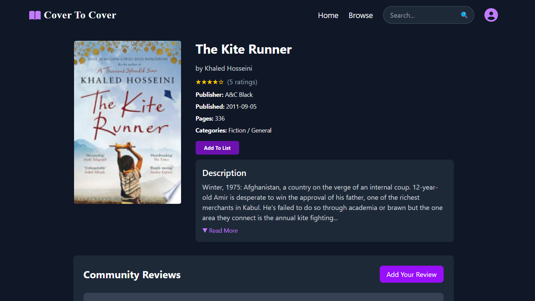Add The Kite Runner to list
535x301 pixels.
217,148
